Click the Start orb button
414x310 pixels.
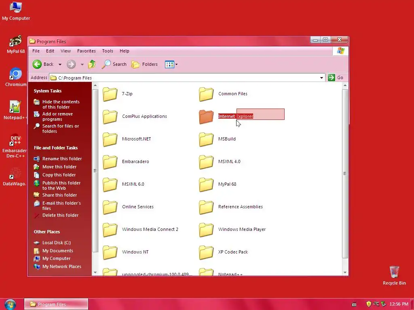10,304
